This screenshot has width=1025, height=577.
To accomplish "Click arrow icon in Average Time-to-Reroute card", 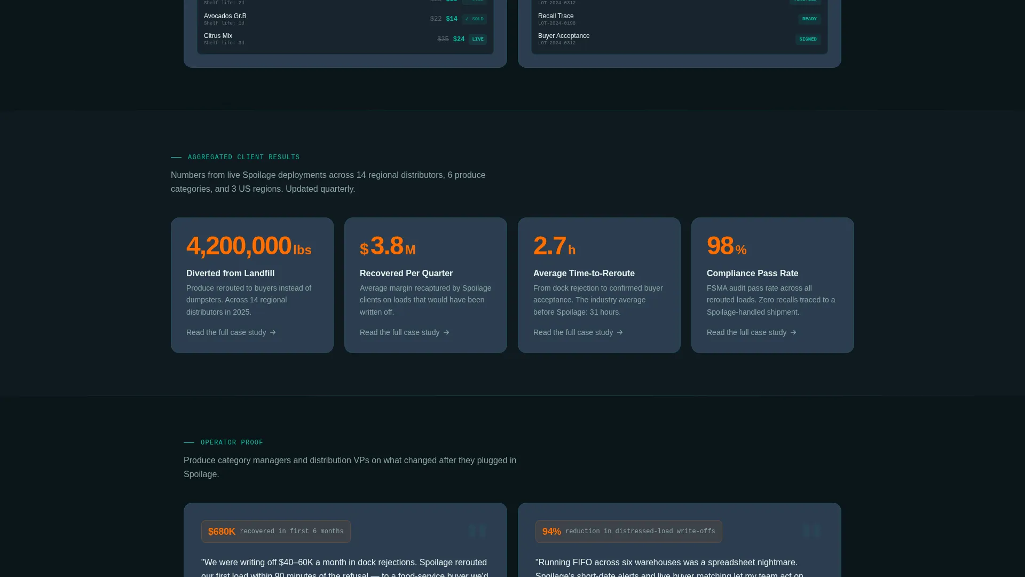I will tap(620, 332).
